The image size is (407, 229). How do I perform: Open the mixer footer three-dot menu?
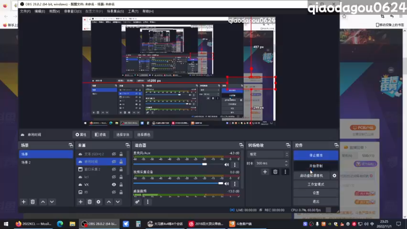148,202
